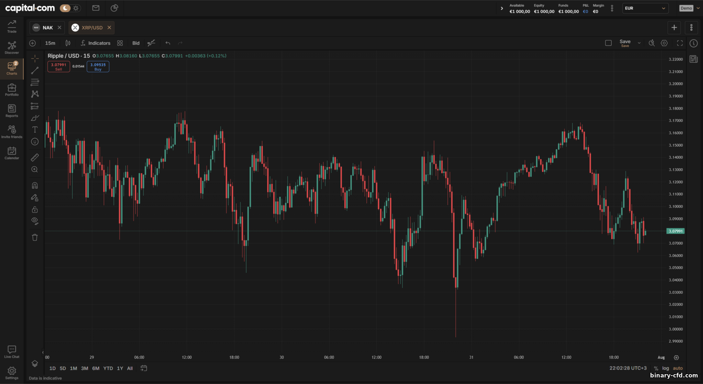Screen dimensions: 703x384
Task: Select the text annotation tool
Action: (35, 130)
